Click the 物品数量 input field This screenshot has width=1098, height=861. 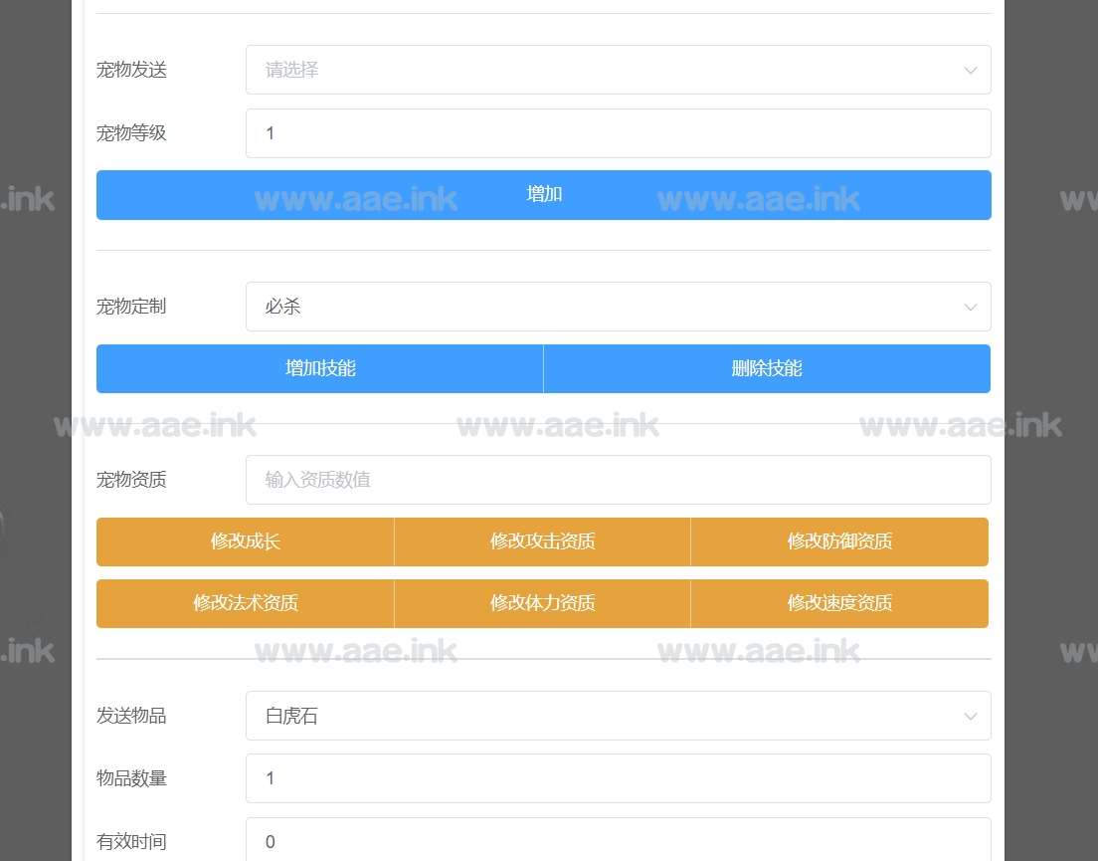pos(617,778)
